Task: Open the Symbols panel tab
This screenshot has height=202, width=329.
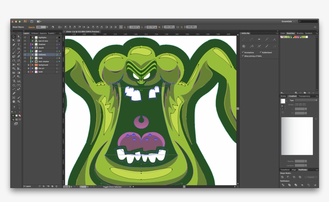Action: (309, 33)
